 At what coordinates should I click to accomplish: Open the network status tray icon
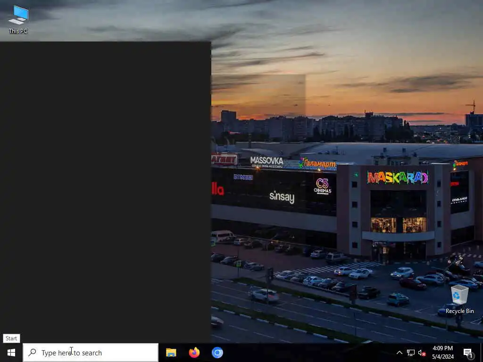[x=411, y=353]
